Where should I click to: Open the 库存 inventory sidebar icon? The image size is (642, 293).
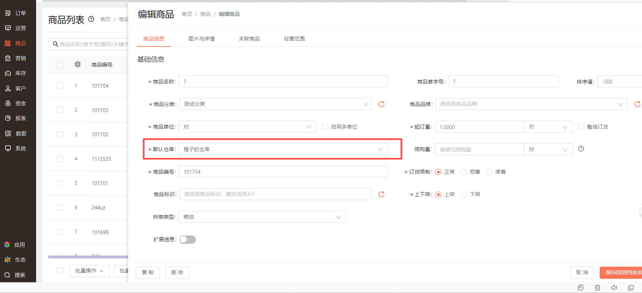pos(8,73)
